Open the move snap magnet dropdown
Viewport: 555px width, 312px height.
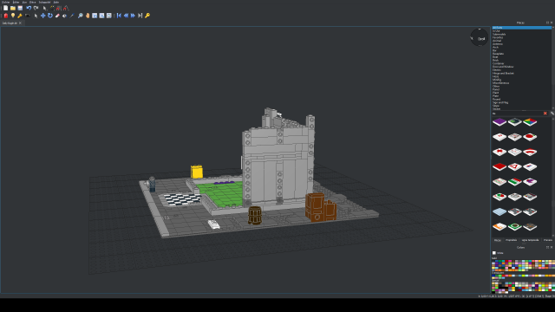click(59, 8)
